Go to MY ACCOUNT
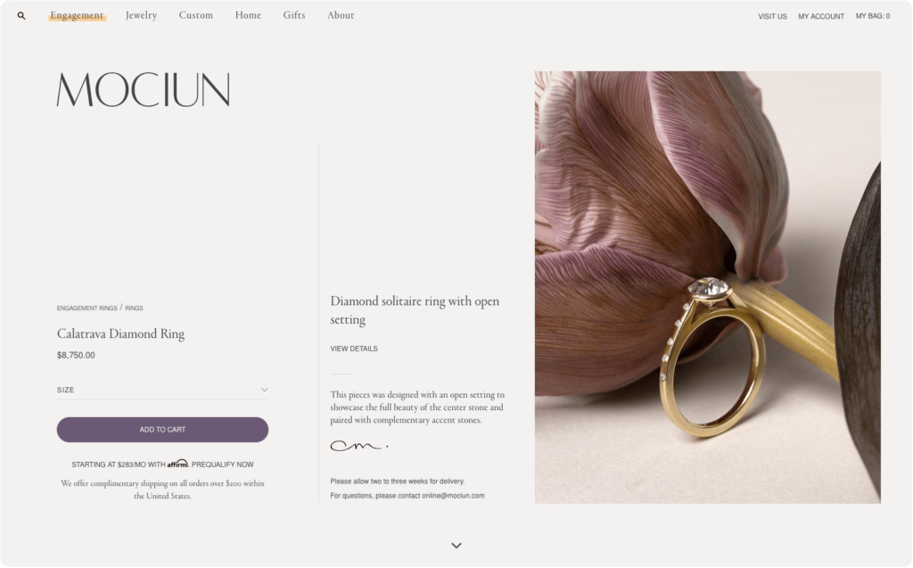Viewport: 913px width, 568px height. click(x=821, y=16)
